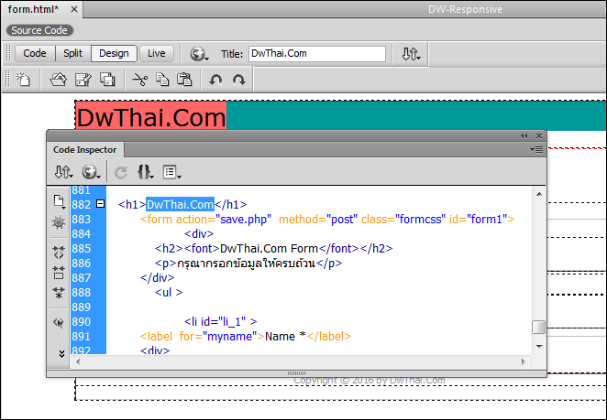Click the Undo arrow icon
This screenshot has height=420, width=607.
click(215, 80)
